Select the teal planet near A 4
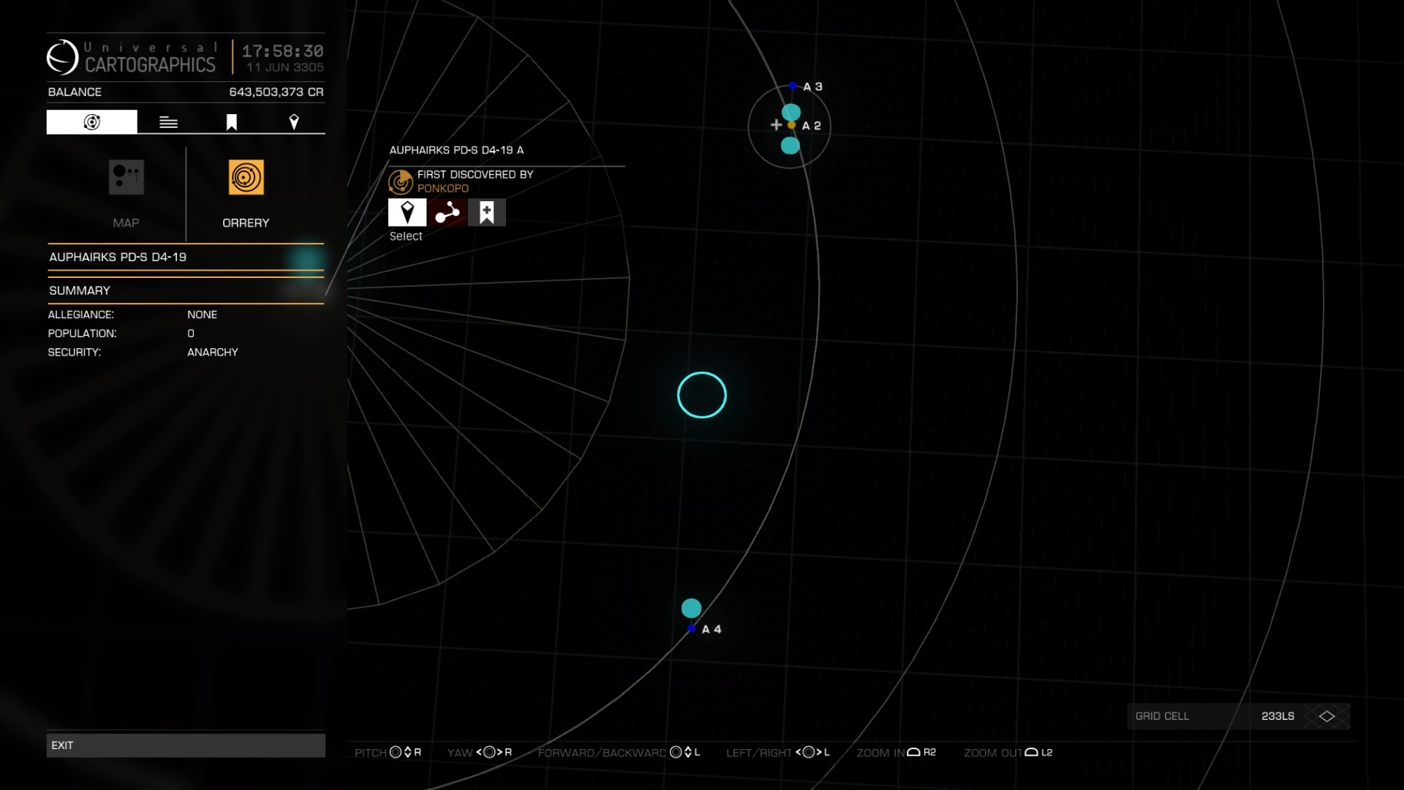 tap(691, 608)
